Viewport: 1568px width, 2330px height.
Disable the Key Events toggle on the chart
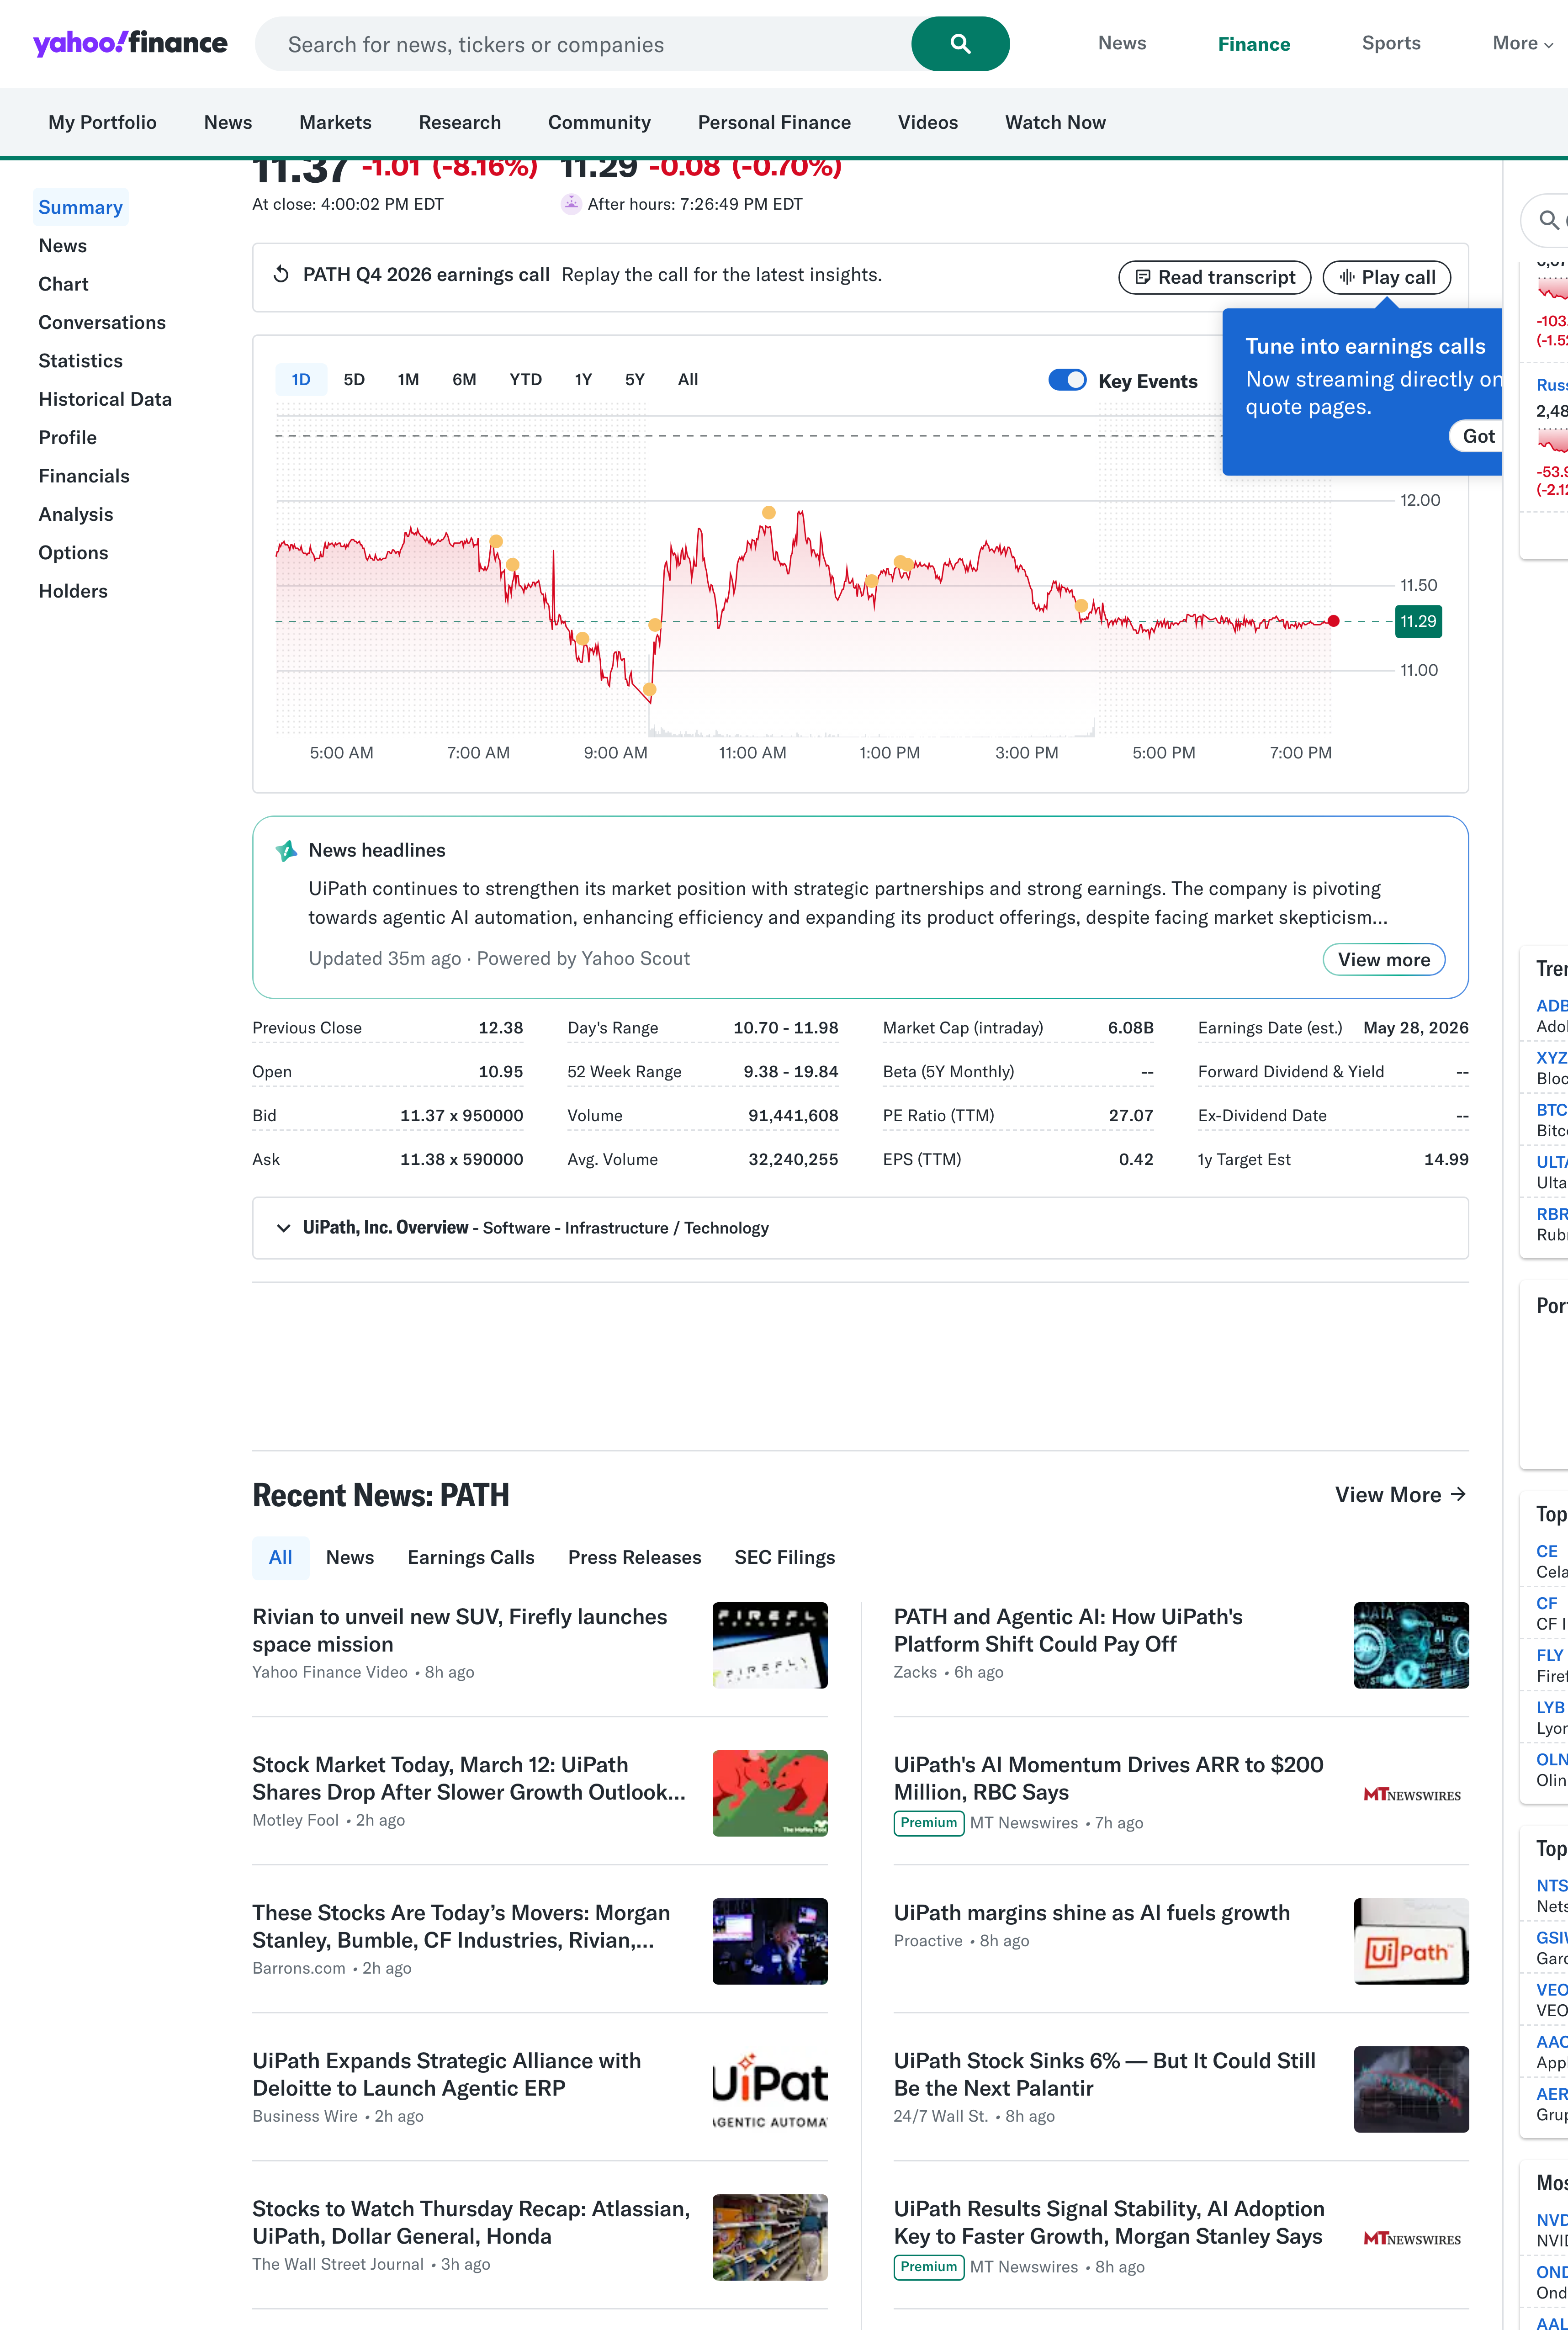1067,380
